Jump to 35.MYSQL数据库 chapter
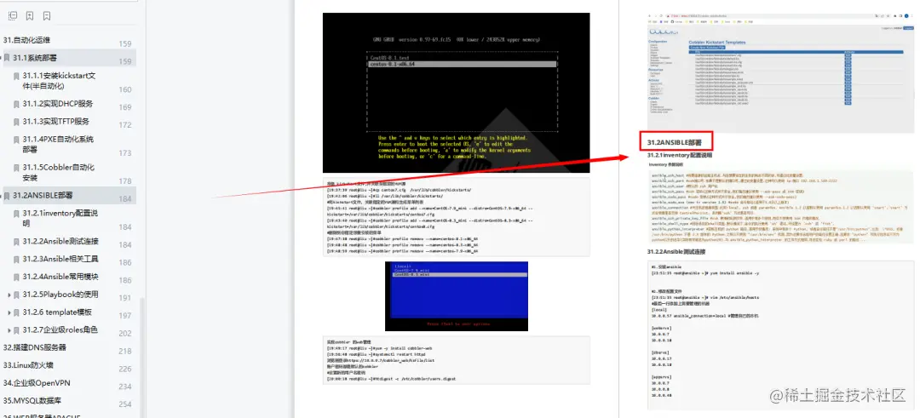920x418 pixels. pos(32,401)
